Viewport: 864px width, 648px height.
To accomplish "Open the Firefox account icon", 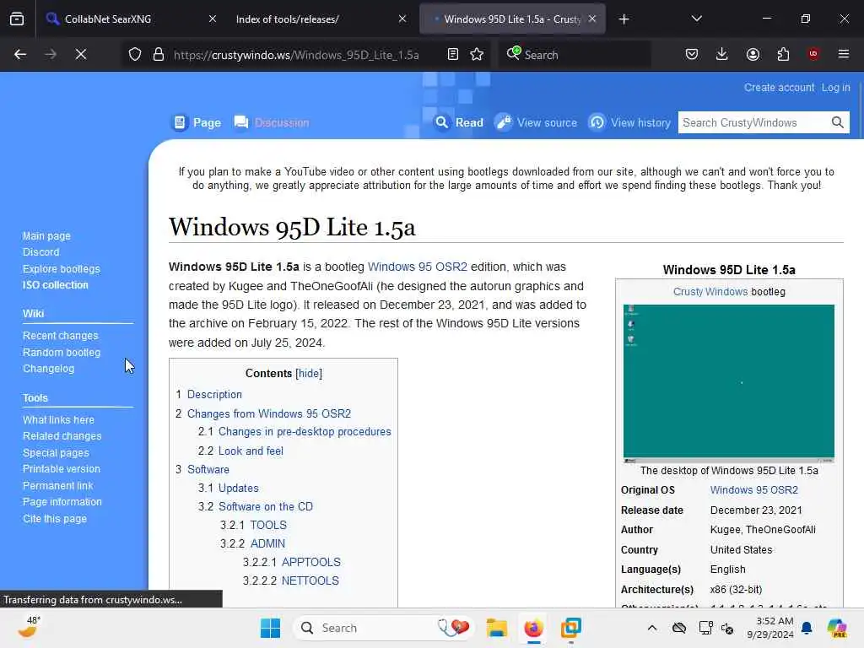I will [753, 54].
